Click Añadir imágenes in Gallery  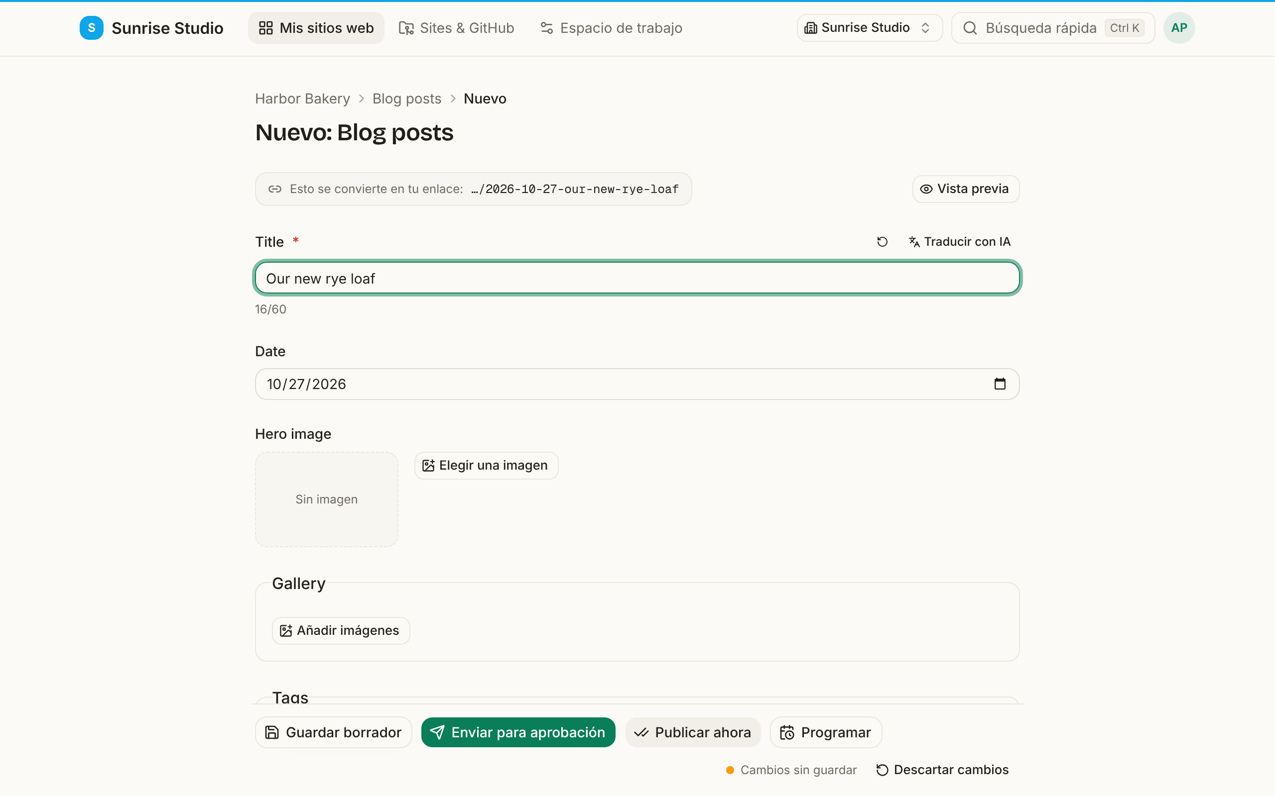[x=341, y=631]
